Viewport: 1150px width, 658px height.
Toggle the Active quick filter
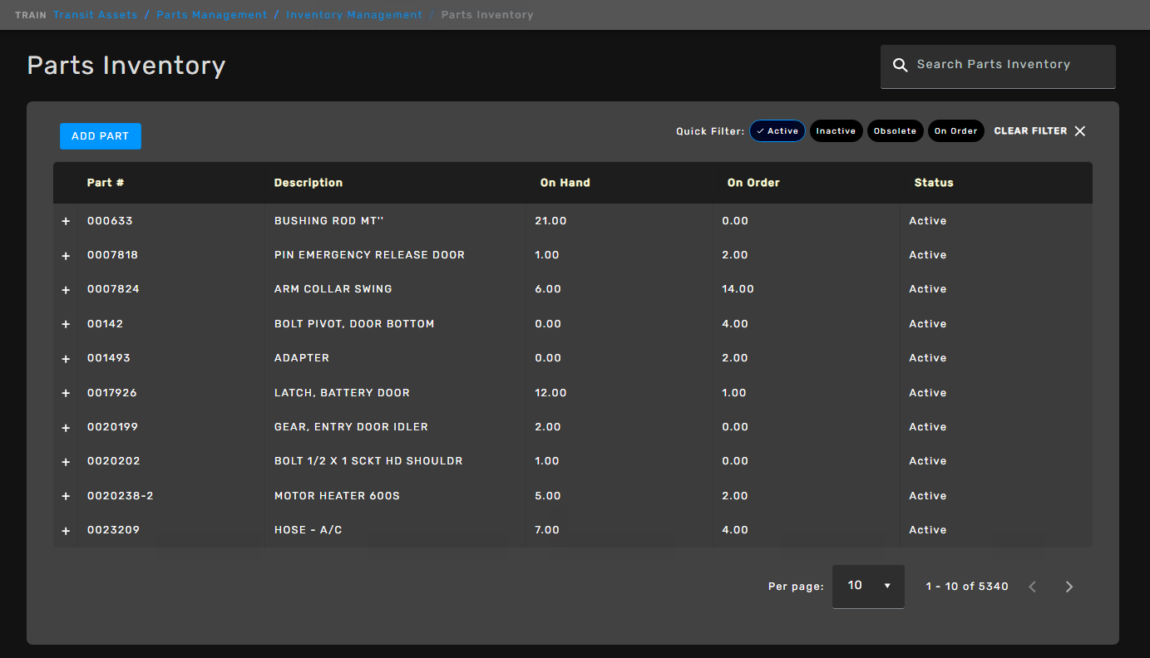tap(777, 131)
